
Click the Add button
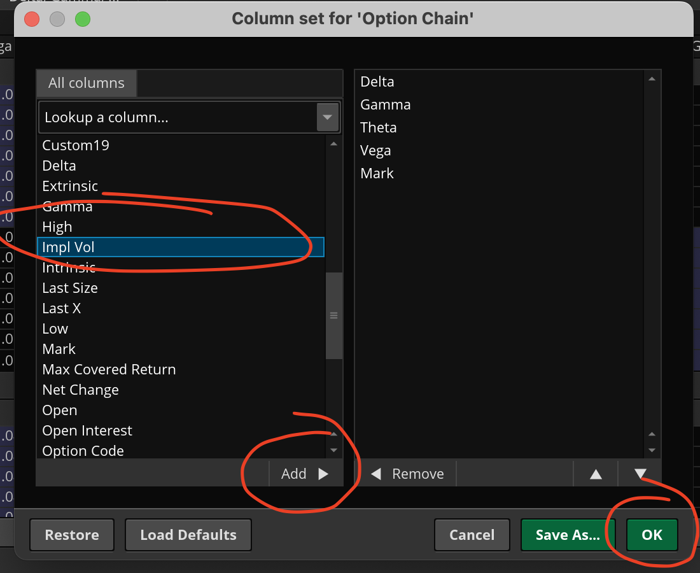tap(305, 474)
